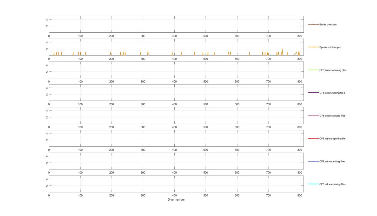The height and width of the screenshot is (216, 377).
Task: Click y-axis tick 4 of Buffer overruns plot
Action: (46, 19)
